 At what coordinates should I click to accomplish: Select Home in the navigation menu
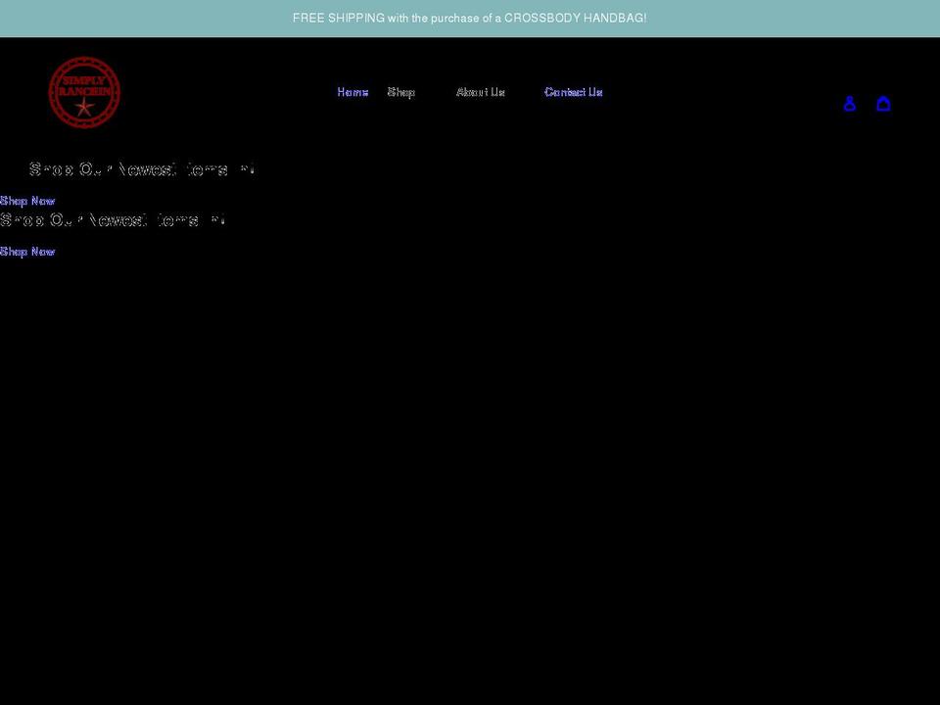coord(352,92)
